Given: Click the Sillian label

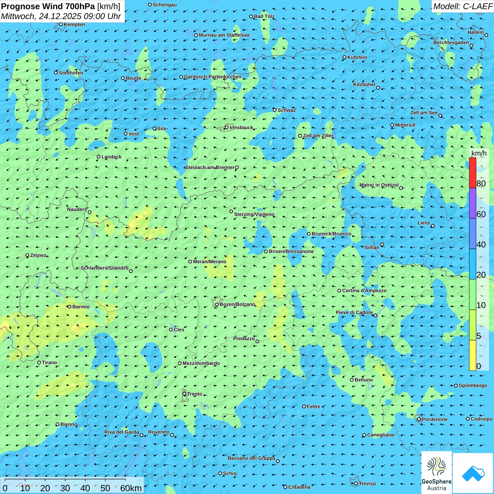Looking at the screenshot, I should [372, 247].
